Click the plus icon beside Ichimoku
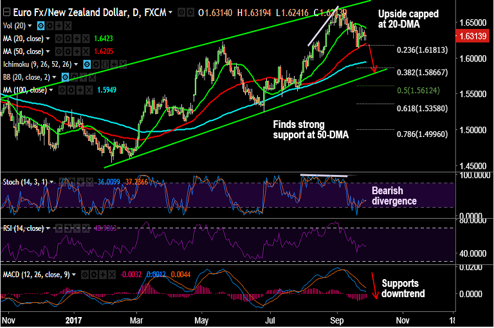Screen dimensions: 494x328 (114, 64)
